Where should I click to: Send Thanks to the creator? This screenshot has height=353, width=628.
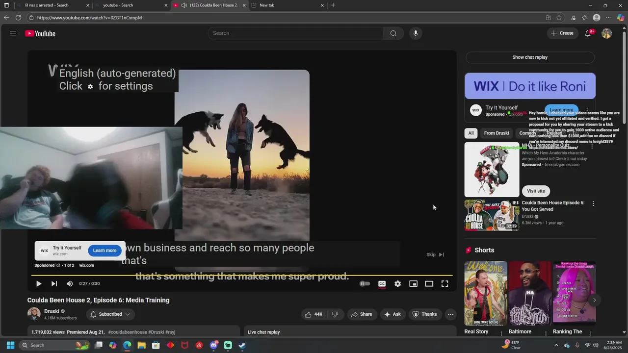424,314
